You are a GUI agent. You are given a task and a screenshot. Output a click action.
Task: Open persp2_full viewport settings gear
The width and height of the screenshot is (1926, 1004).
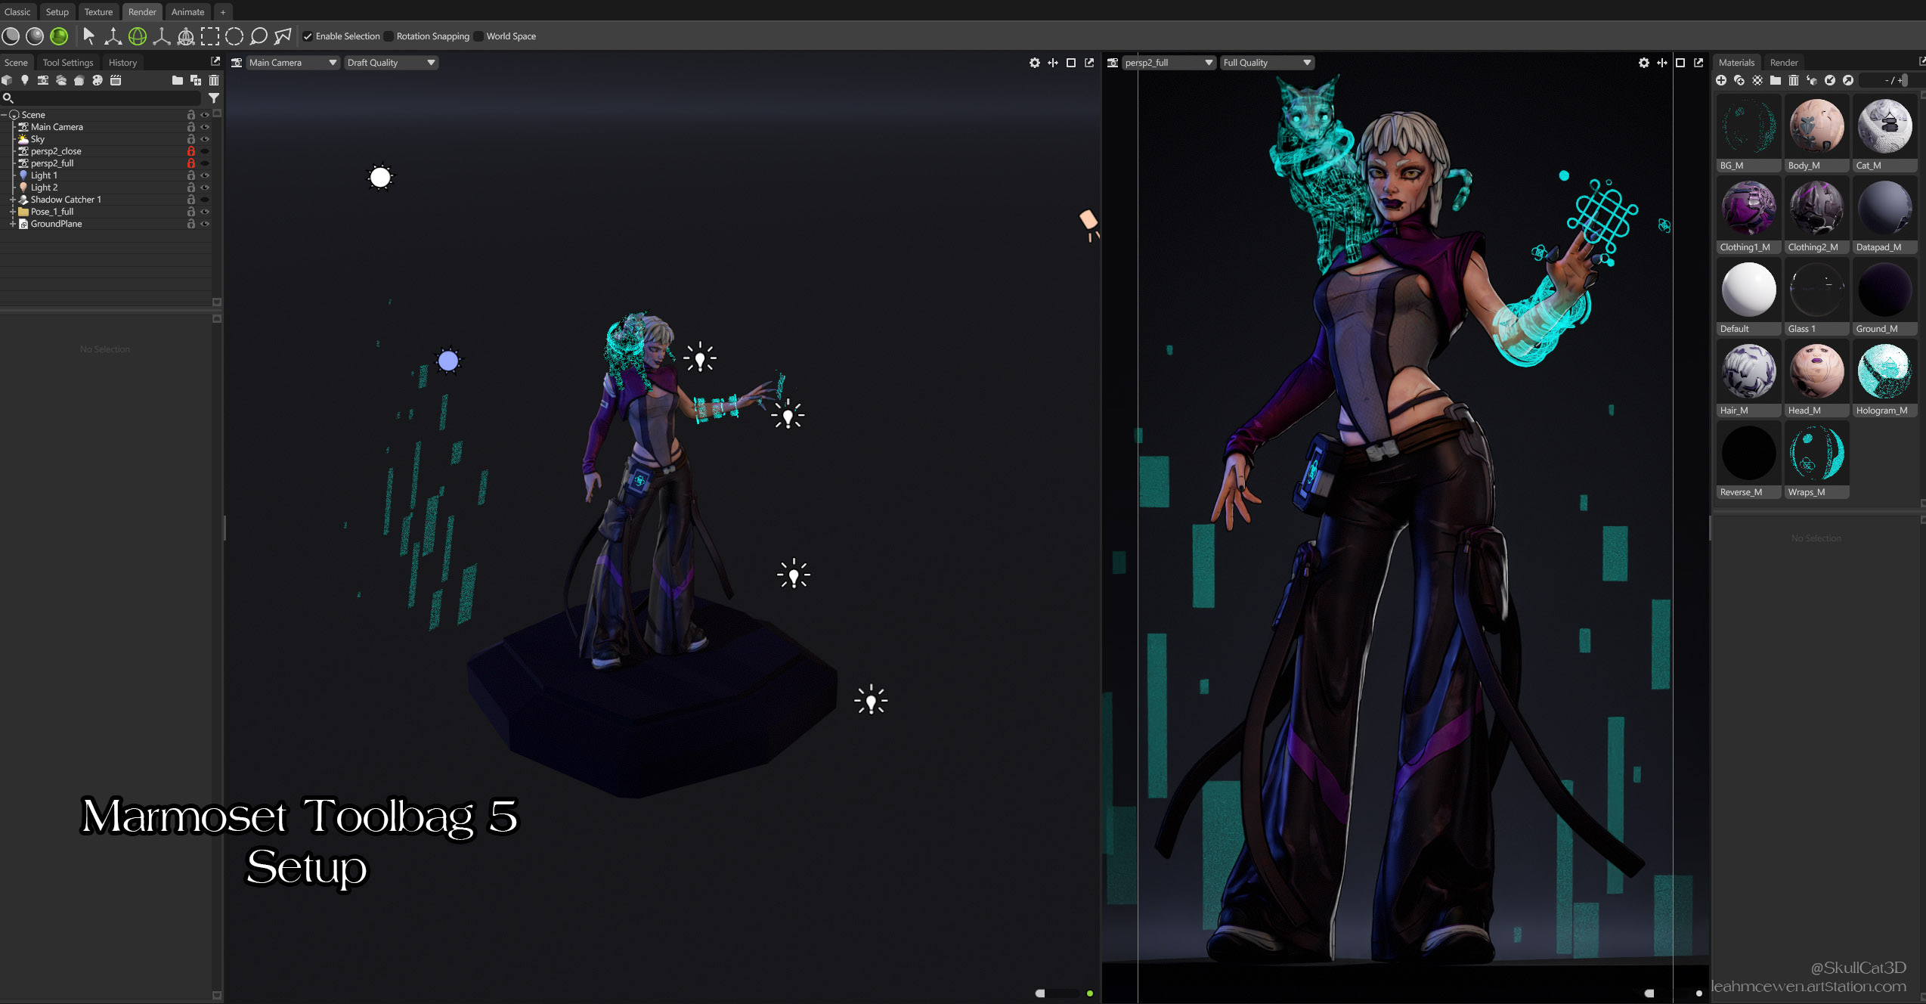pos(1643,63)
